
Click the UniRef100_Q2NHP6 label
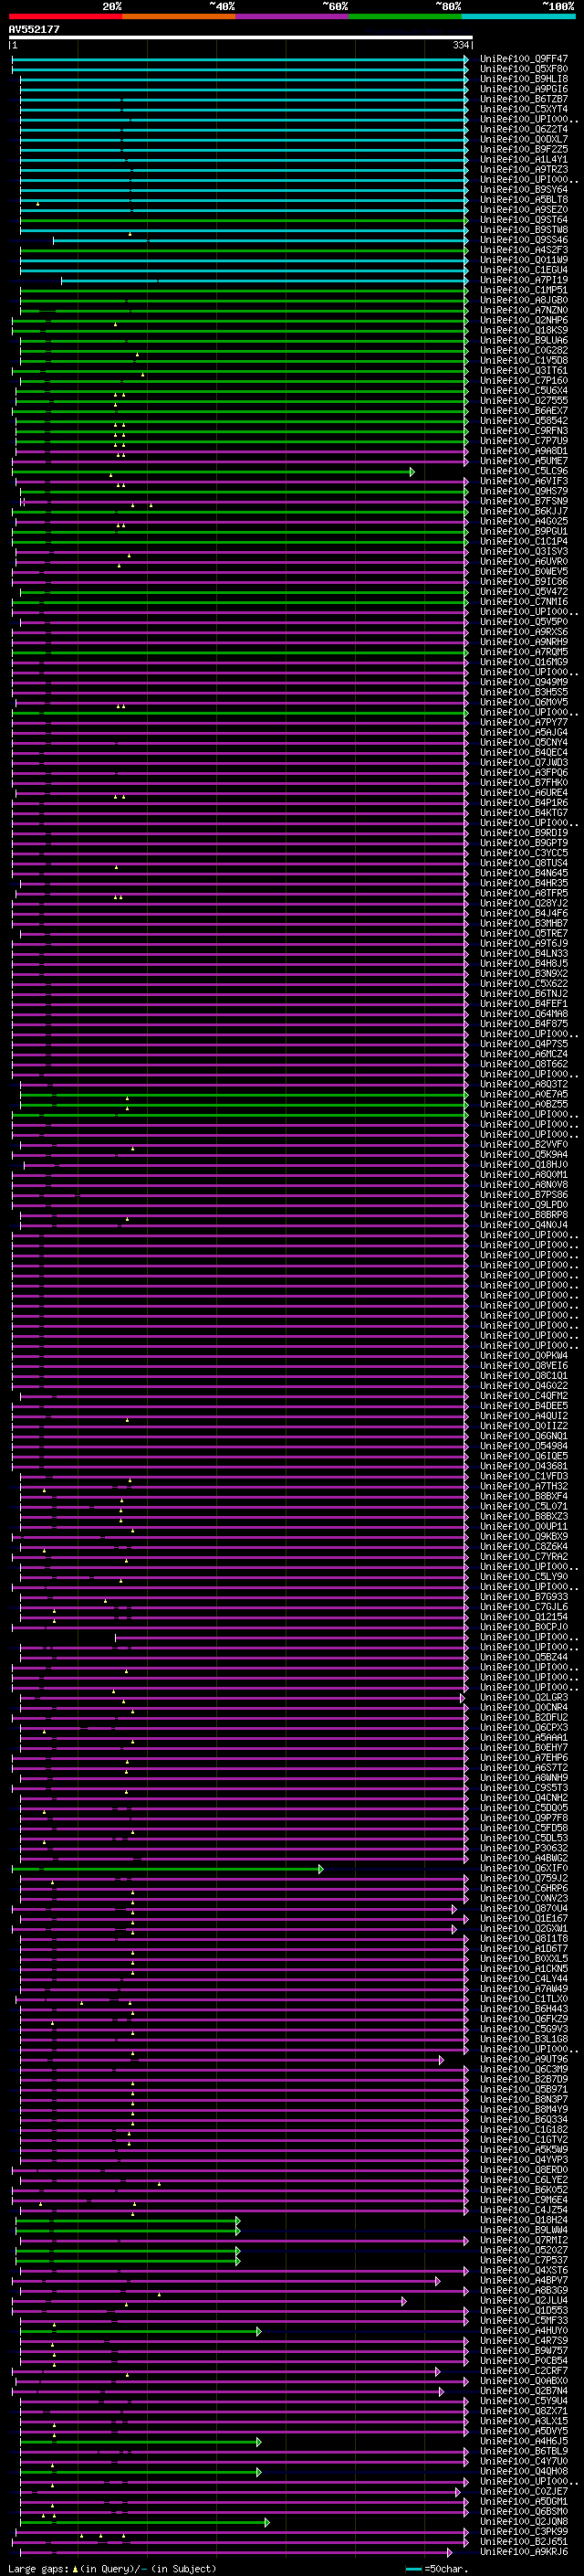point(524,320)
